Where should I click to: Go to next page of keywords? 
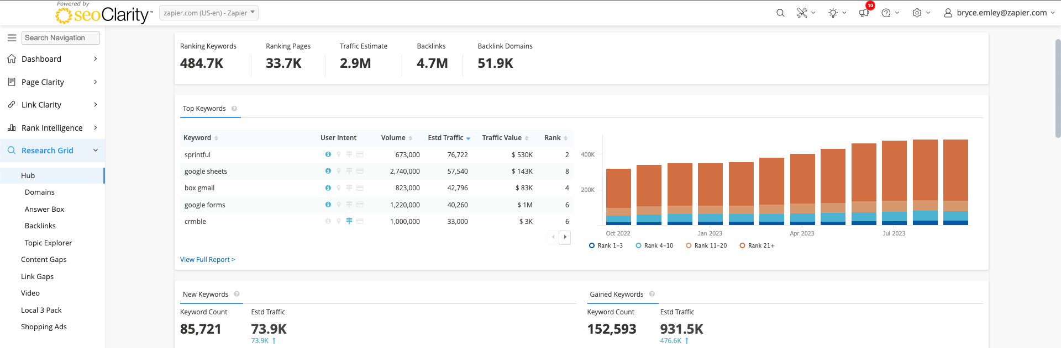pos(565,237)
